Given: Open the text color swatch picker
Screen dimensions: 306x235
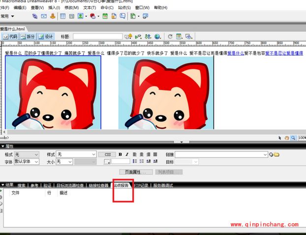Looking at the screenshot, I should click(x=107, y=161).
